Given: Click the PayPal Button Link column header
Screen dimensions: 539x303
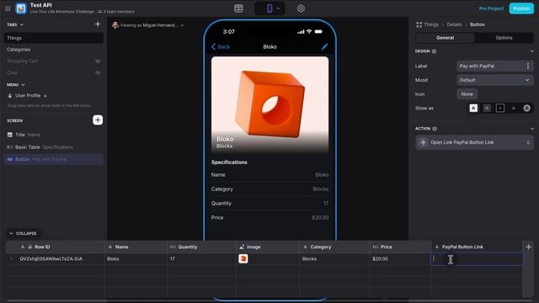Looking at the screenshot, I should [477, 247].
